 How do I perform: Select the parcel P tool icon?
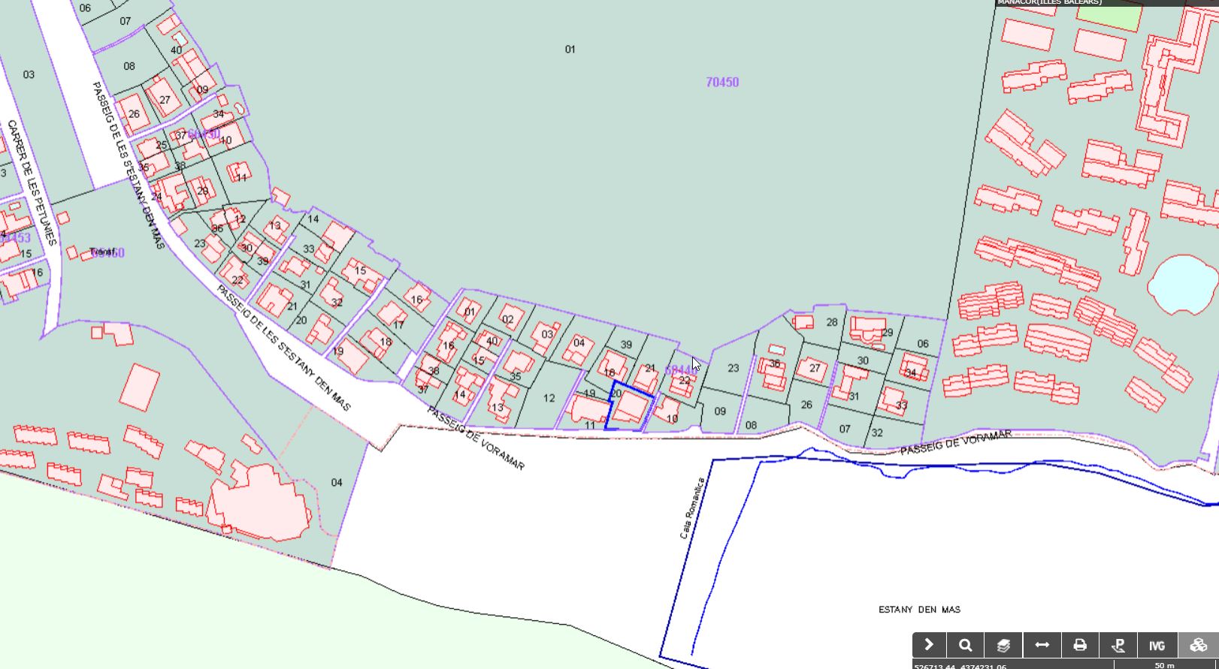[1118, 645]
